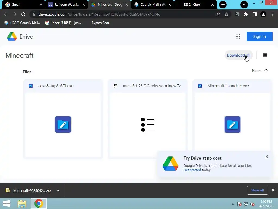Switch to list layout view icon
The height and width of the screenshot is (209, 278).
pyautogui.click(x=265, y=55)
